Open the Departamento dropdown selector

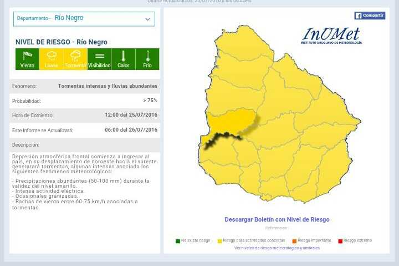coord(84,18)
